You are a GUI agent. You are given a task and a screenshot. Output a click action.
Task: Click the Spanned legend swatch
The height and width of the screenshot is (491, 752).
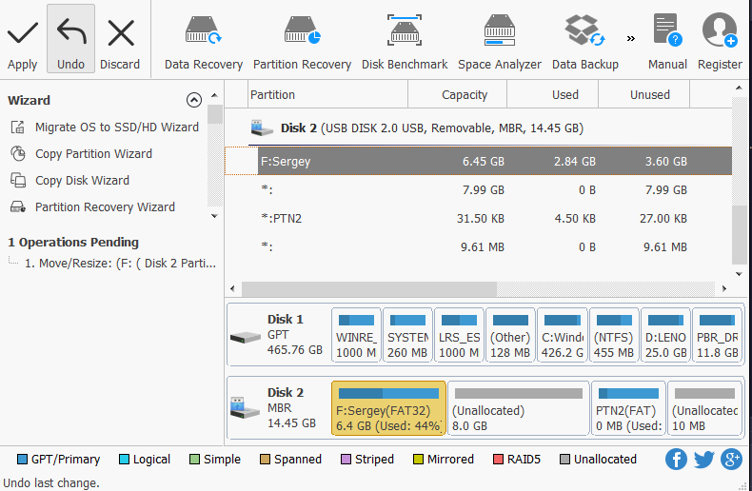[x=265, y=460]
